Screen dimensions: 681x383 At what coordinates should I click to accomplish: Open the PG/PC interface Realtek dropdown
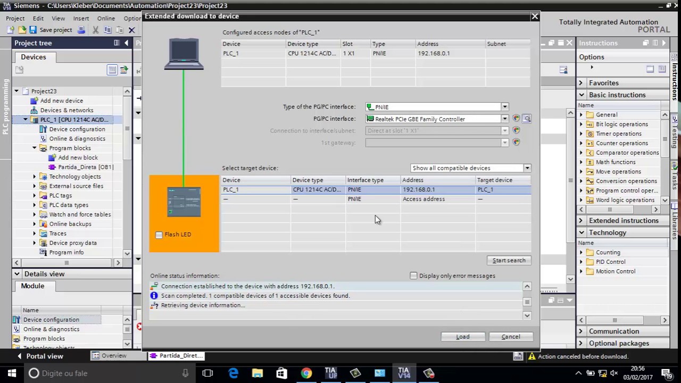504,119
